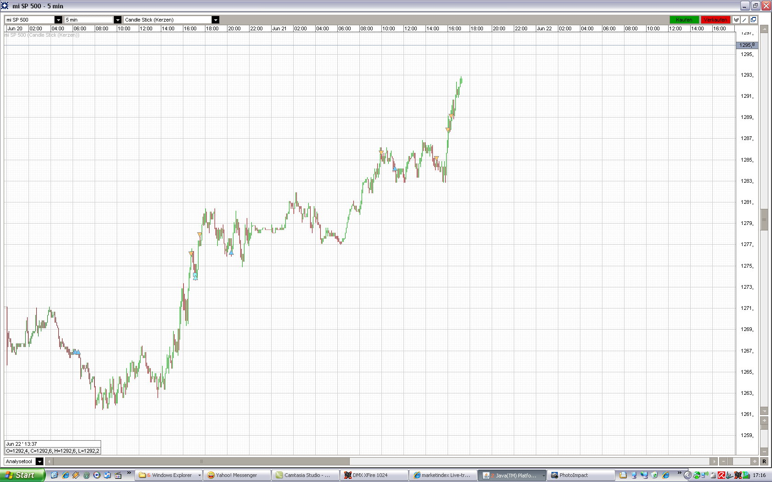
Task: Open the Candle Stick (Kerzen) chart dropdown
Action: [x=216, y=20]
